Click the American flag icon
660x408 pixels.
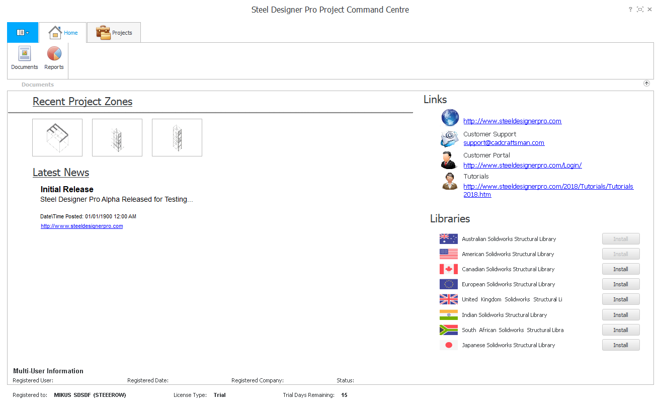click(448, 254)
